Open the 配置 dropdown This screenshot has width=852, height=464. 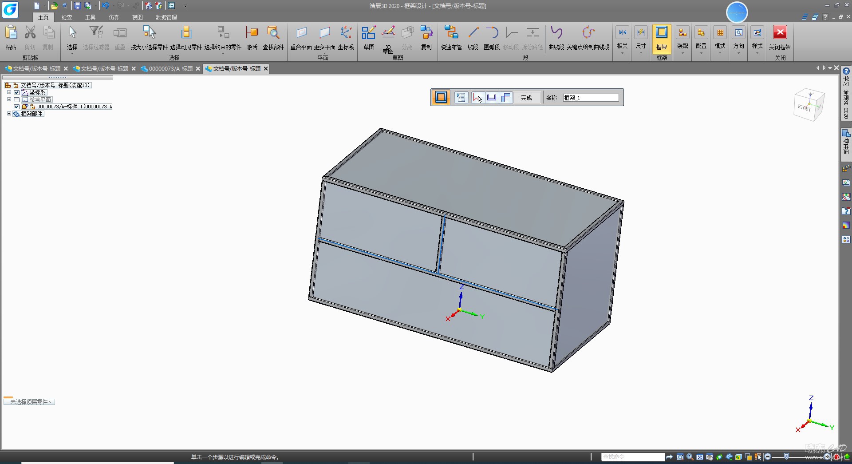click(701, 40)
